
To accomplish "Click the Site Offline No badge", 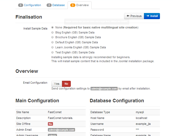I will coord(50,124).
